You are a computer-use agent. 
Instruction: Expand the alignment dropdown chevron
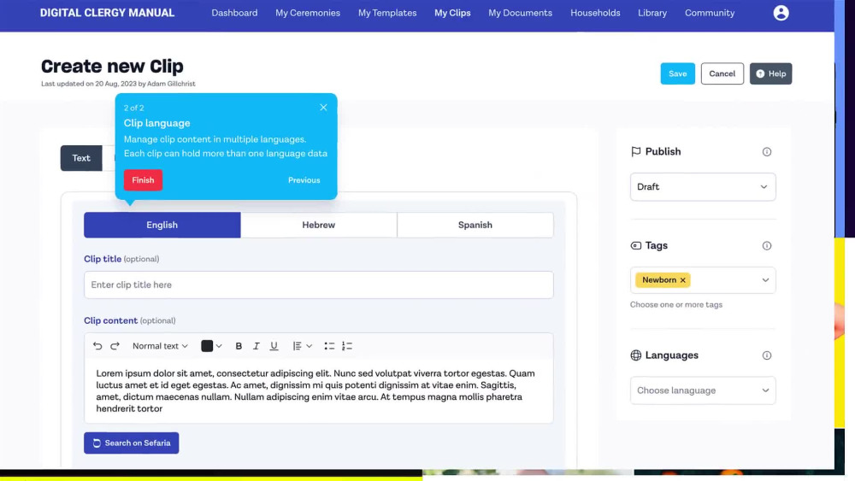[x=310, y=346]
